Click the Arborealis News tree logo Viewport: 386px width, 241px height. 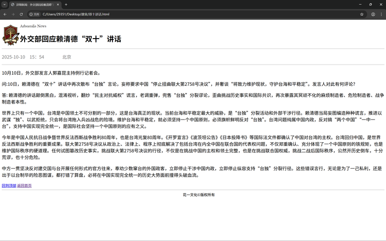pos(10,34)
